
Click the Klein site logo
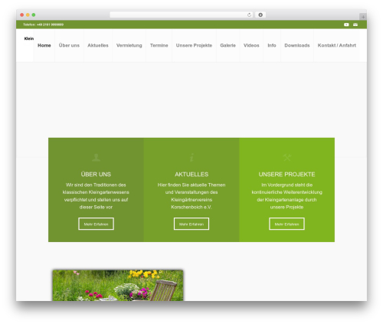coord(29,38)
